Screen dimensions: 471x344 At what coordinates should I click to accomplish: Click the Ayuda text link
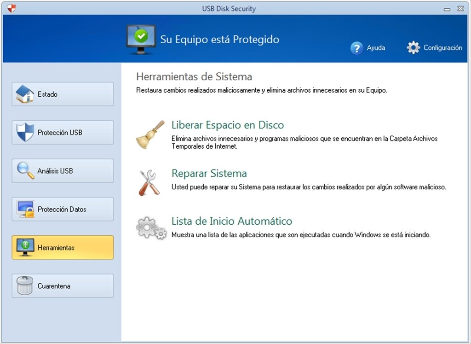point(376,48)
